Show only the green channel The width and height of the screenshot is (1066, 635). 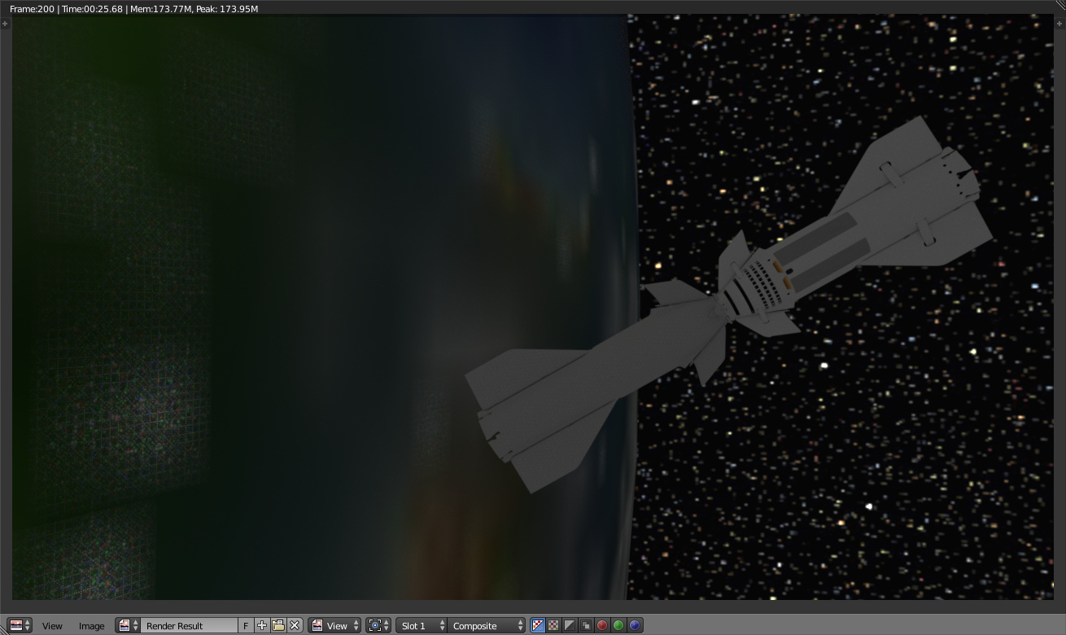tap(618, 625)
